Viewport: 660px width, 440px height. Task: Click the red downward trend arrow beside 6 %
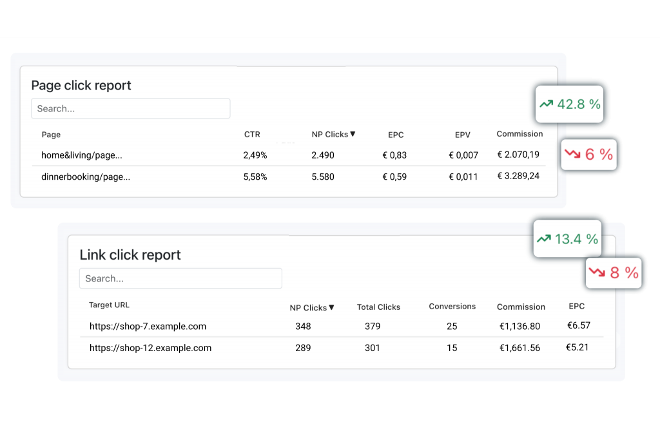572,155
